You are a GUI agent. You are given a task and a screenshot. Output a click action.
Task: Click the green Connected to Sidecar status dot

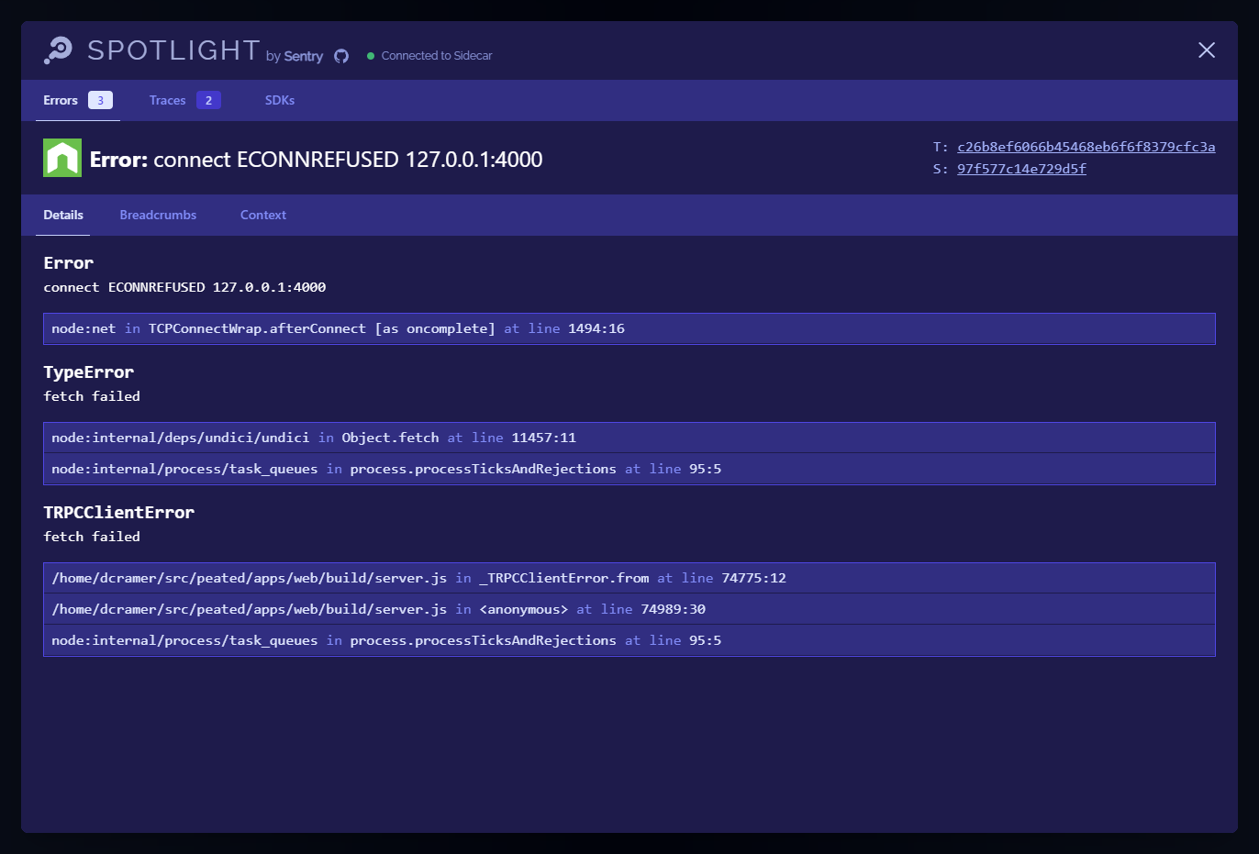371,56
